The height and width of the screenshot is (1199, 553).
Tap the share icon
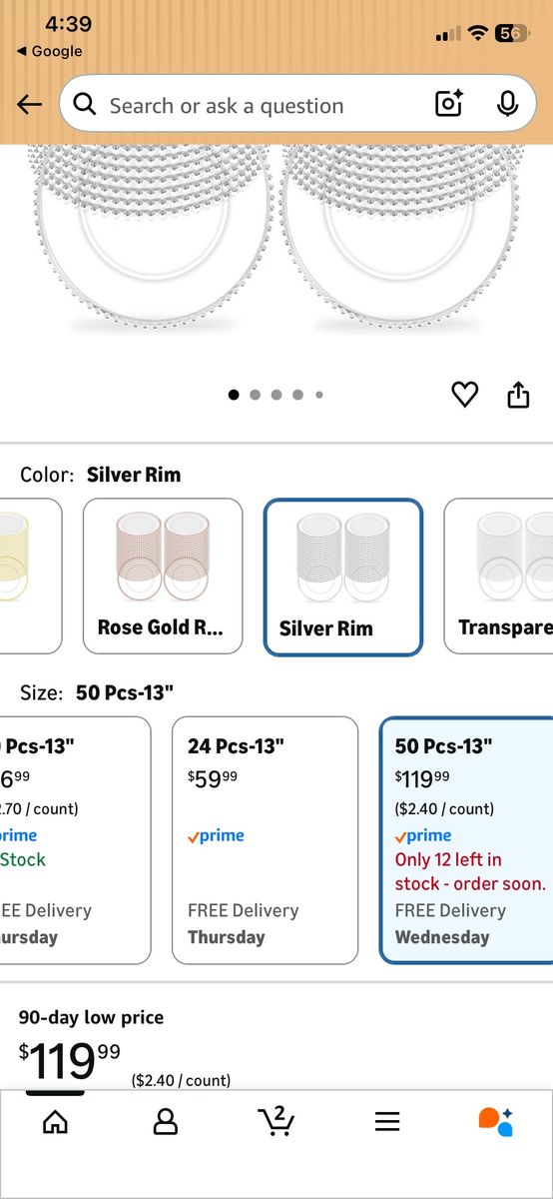point(518,395)
